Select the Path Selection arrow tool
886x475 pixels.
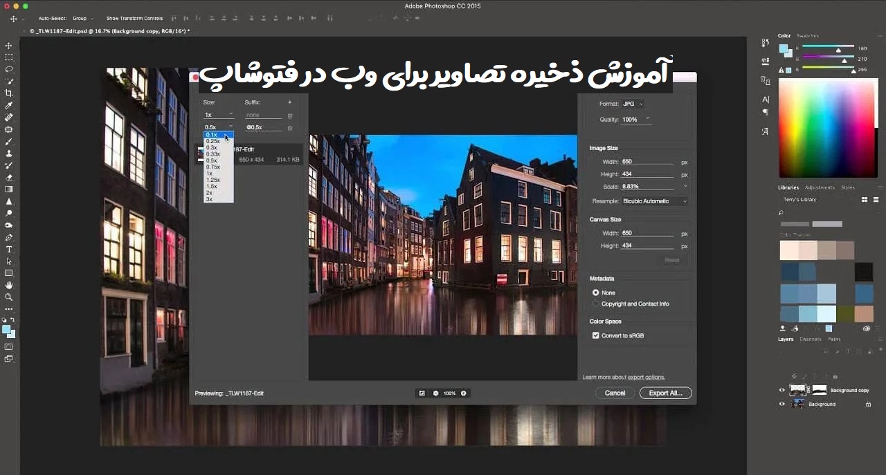tap(9, 261)
